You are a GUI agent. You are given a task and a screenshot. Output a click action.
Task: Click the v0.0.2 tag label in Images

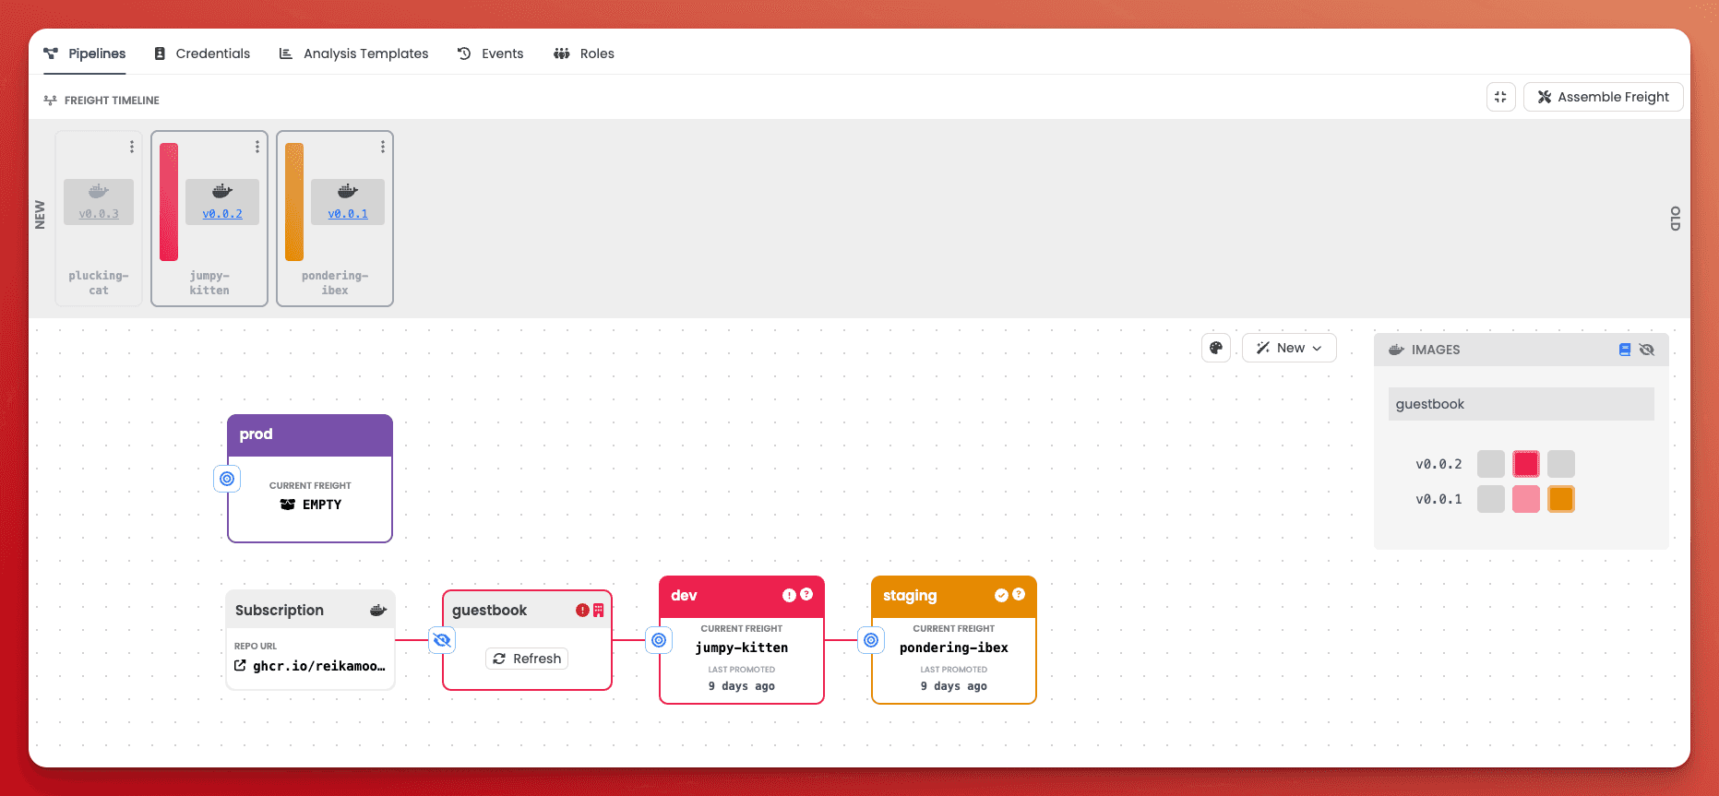1438,464
